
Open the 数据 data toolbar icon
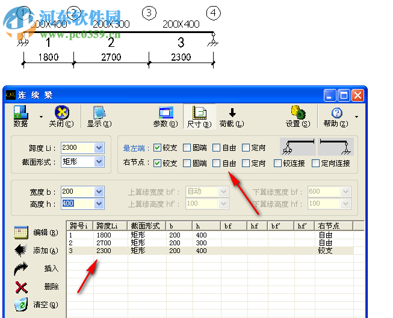click(x=20, y=116)
